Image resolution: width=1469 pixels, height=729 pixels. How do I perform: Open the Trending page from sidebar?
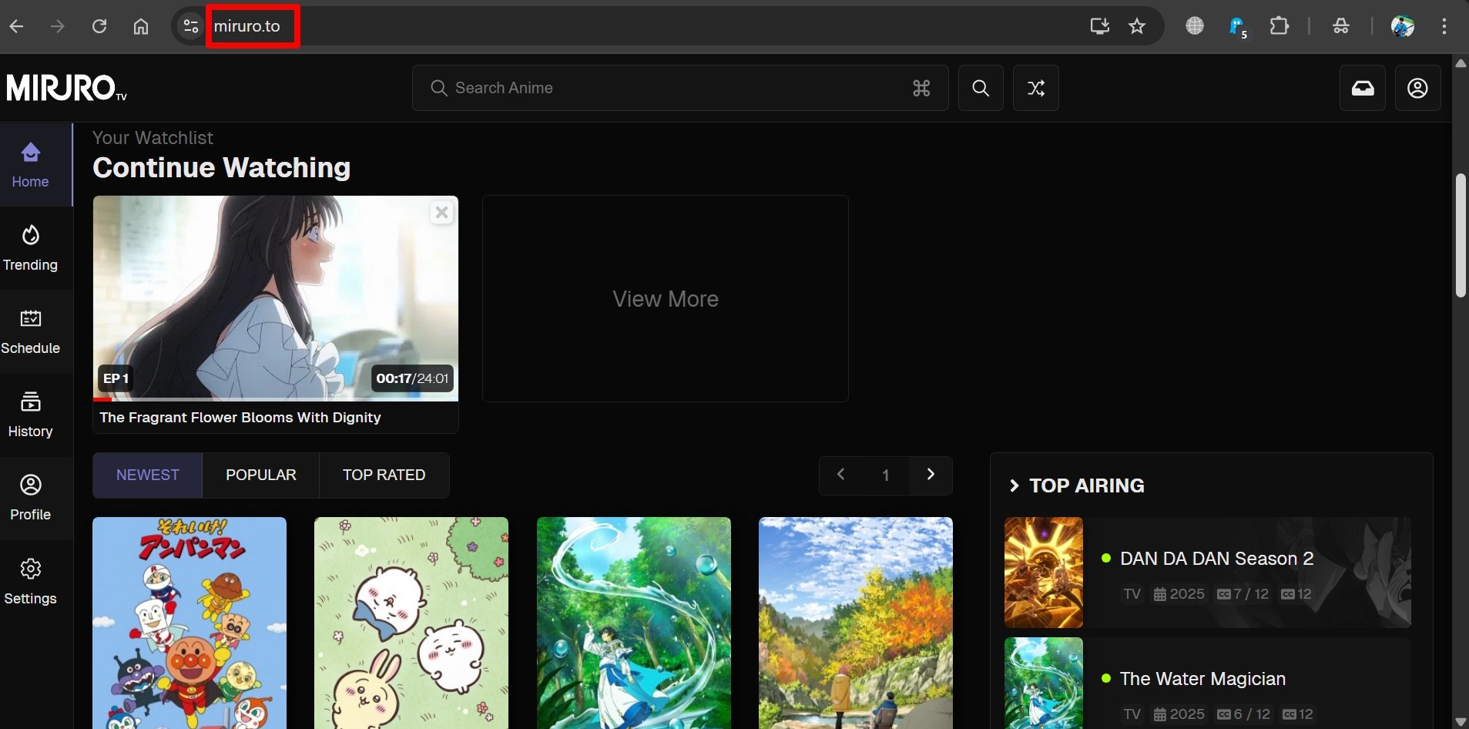coord(31,248)
